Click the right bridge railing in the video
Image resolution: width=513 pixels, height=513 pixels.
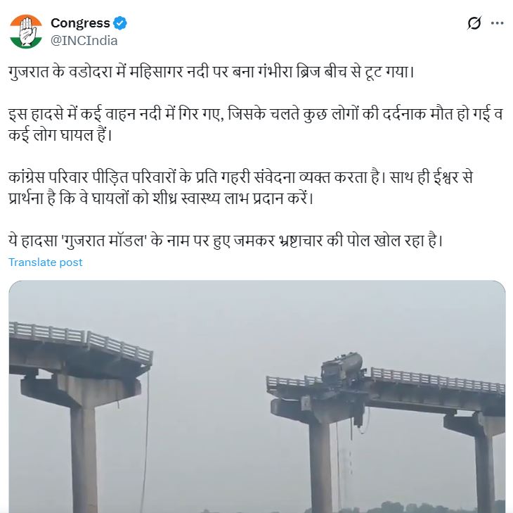[438, 380]
